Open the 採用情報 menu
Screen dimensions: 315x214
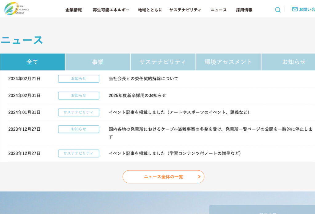click(x=244, y=10)
